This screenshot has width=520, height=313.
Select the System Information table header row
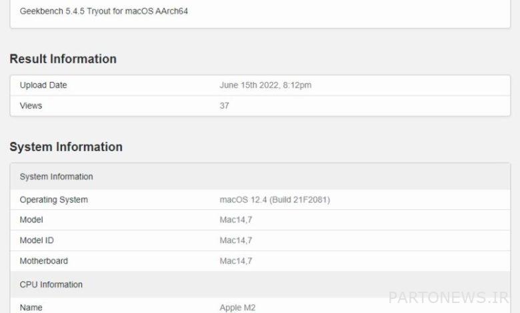tap(260, 176)
